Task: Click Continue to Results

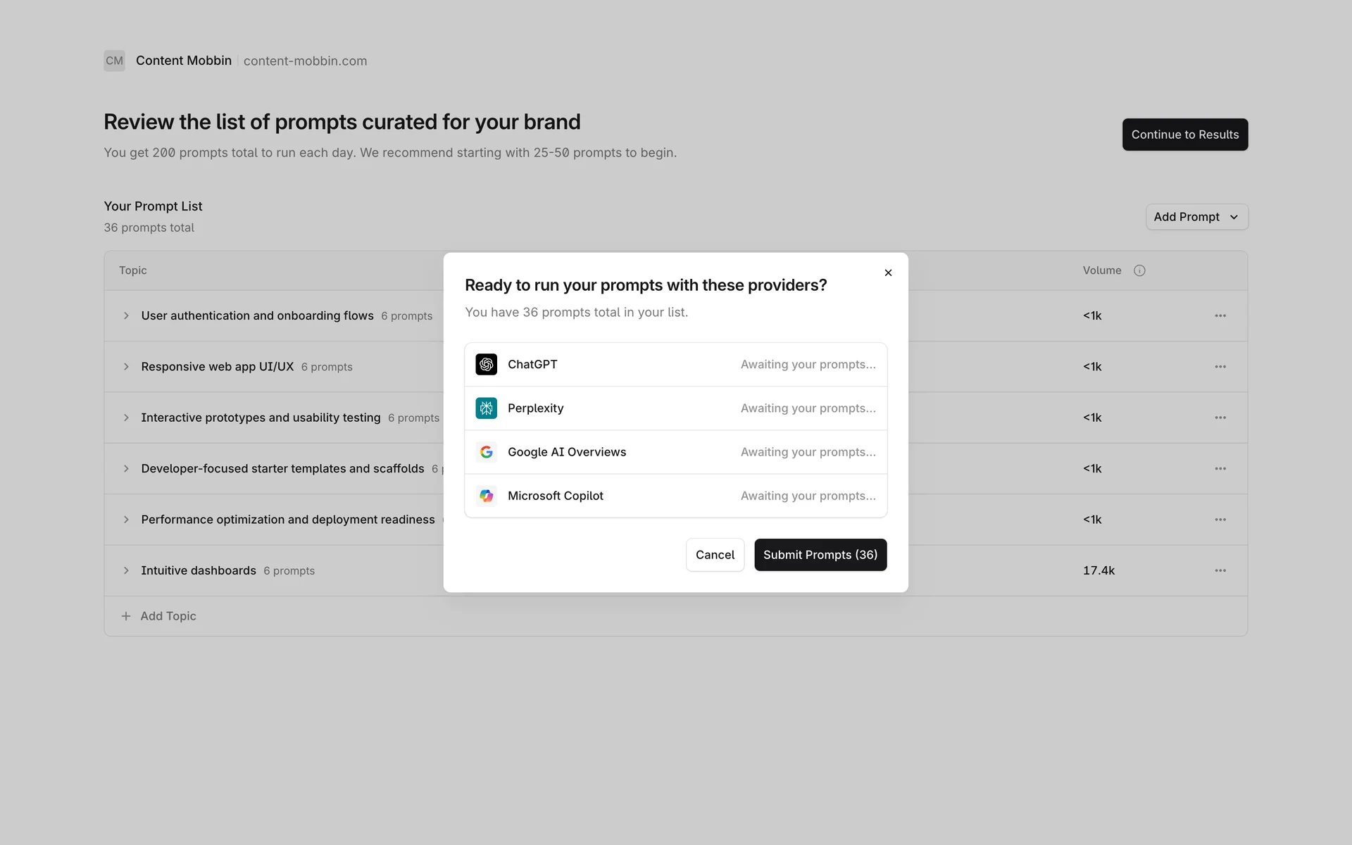Action: point(1184,134)
